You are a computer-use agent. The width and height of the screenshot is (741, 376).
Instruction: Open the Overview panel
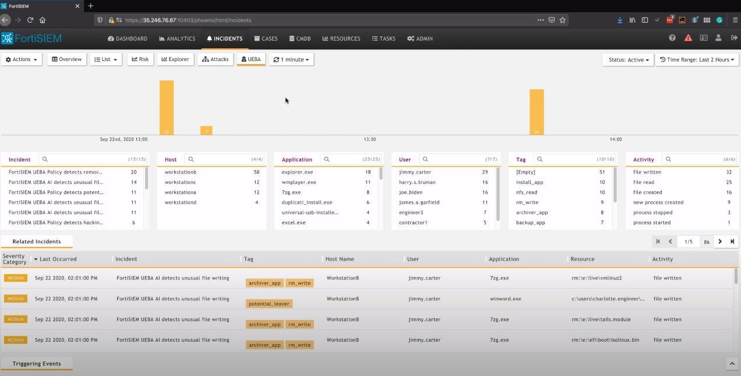pos(66,59)
